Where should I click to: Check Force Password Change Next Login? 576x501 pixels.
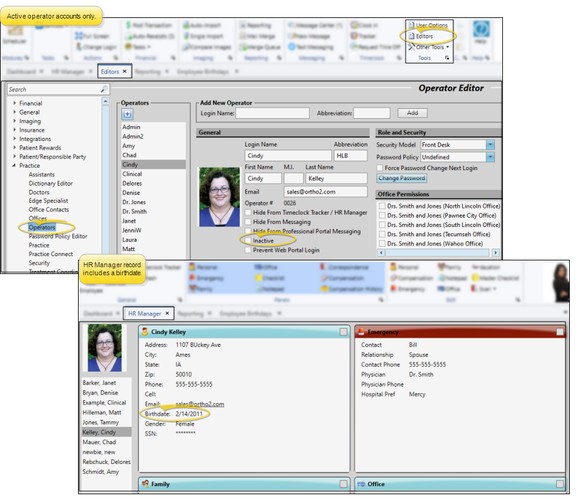point(380,168)
